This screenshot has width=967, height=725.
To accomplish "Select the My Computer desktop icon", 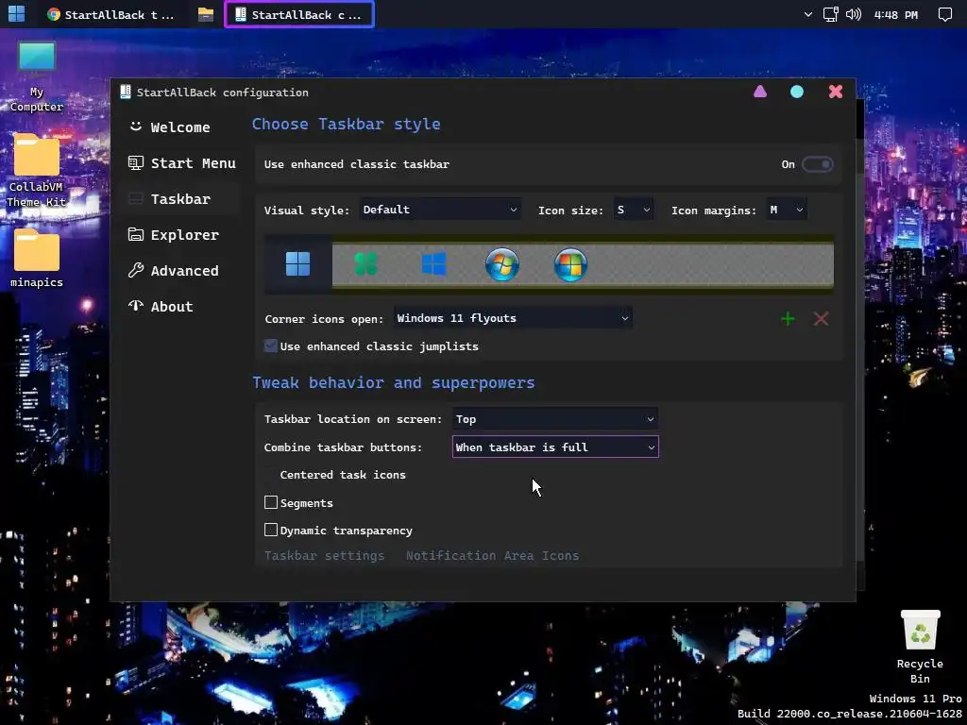I will (37, 77).
